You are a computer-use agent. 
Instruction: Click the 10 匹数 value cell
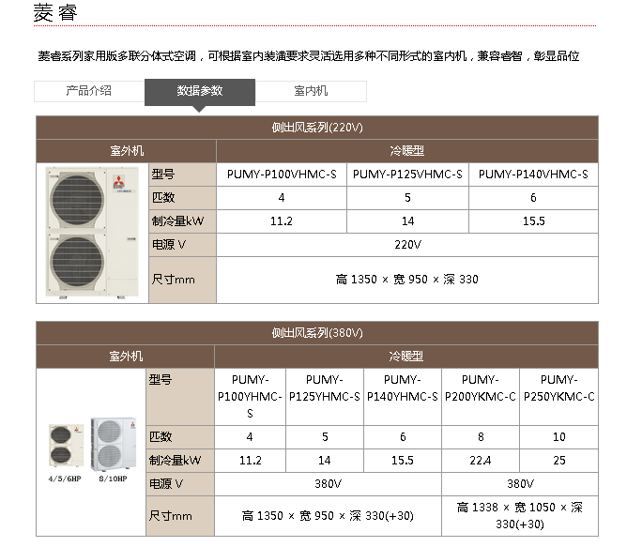click(x=559, y=437)
